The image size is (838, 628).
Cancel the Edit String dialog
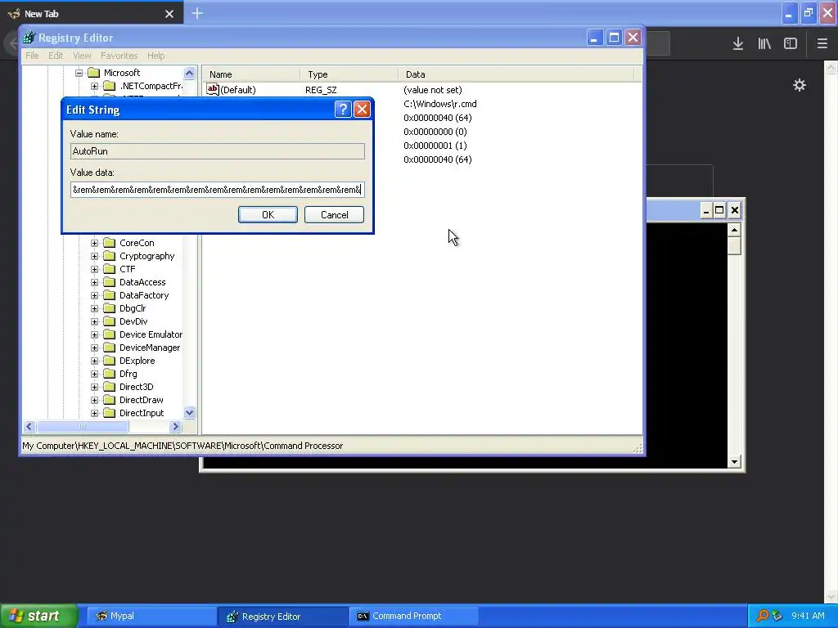pos(334,215)
